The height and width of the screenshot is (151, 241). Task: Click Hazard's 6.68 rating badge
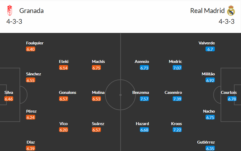[x=144, y=130]
